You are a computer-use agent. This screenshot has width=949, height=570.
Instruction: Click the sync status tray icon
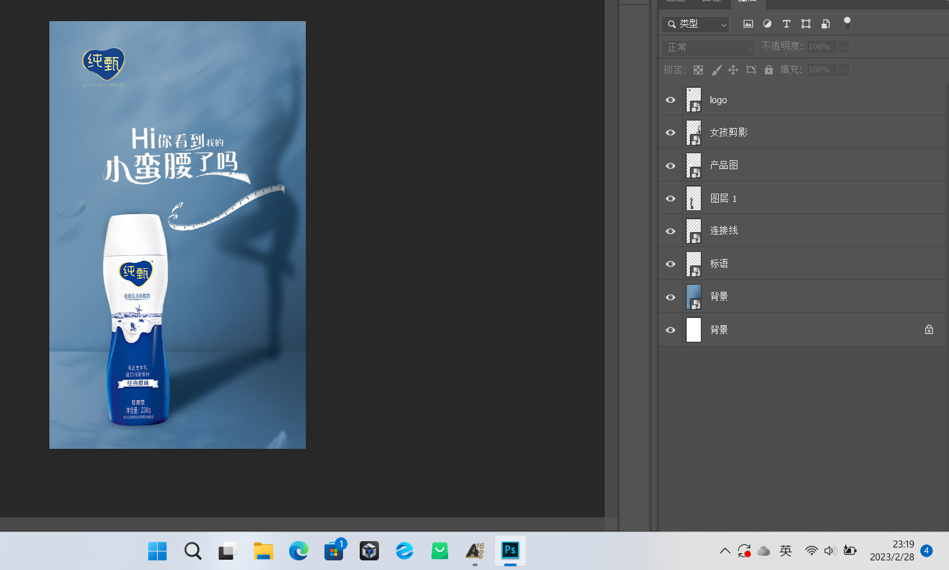[x=744, y=551]
